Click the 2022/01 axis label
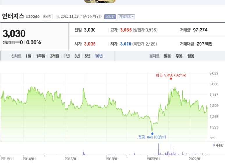 [195, 159]
